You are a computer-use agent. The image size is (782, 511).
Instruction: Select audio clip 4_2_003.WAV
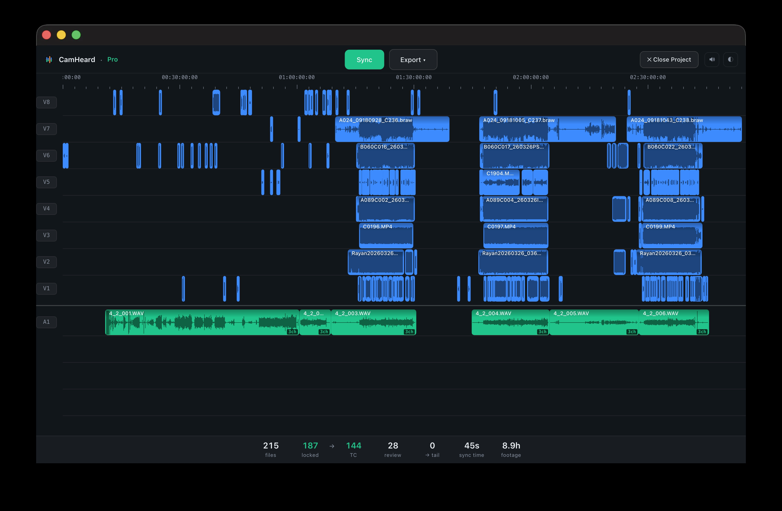374,322
